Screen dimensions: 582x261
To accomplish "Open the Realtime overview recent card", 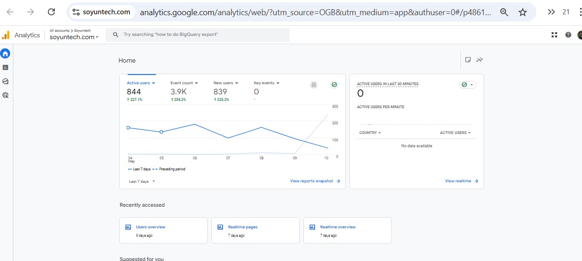I will (x=348, y=230).
